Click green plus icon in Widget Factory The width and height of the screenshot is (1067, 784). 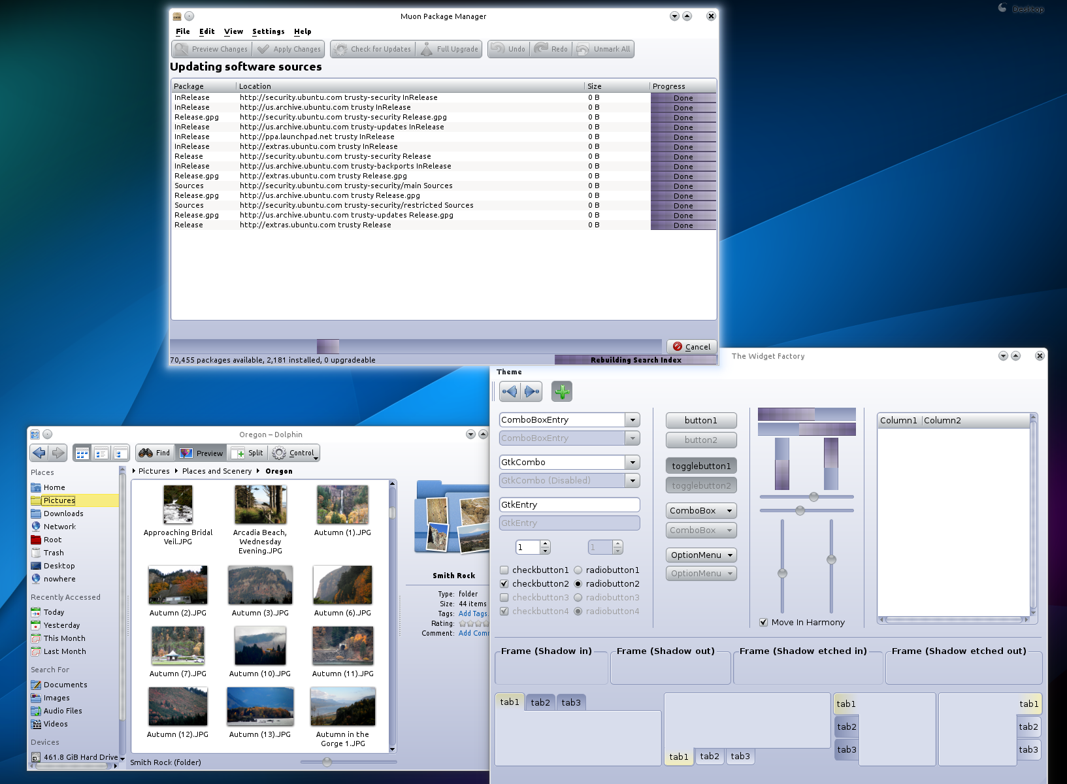562,391
